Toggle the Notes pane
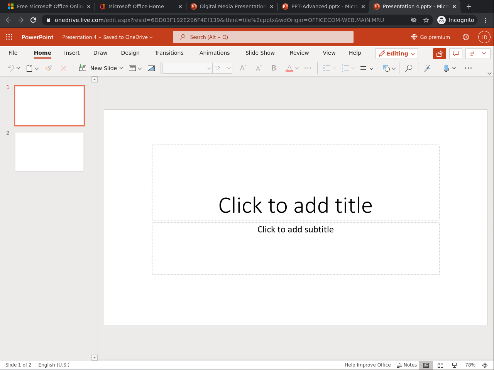Screen dimensions: 494x370 point(407,365)
